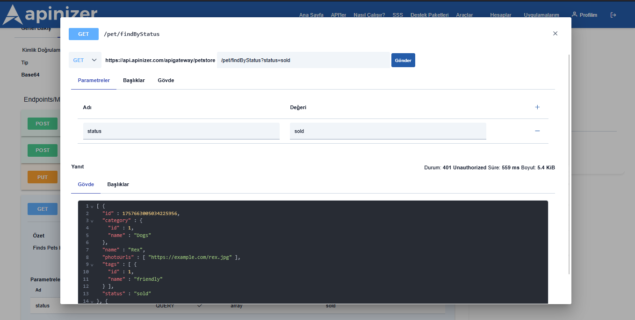Close the findByStatus dialog with X icon
The image size is (635, 320).
(555, 34)
